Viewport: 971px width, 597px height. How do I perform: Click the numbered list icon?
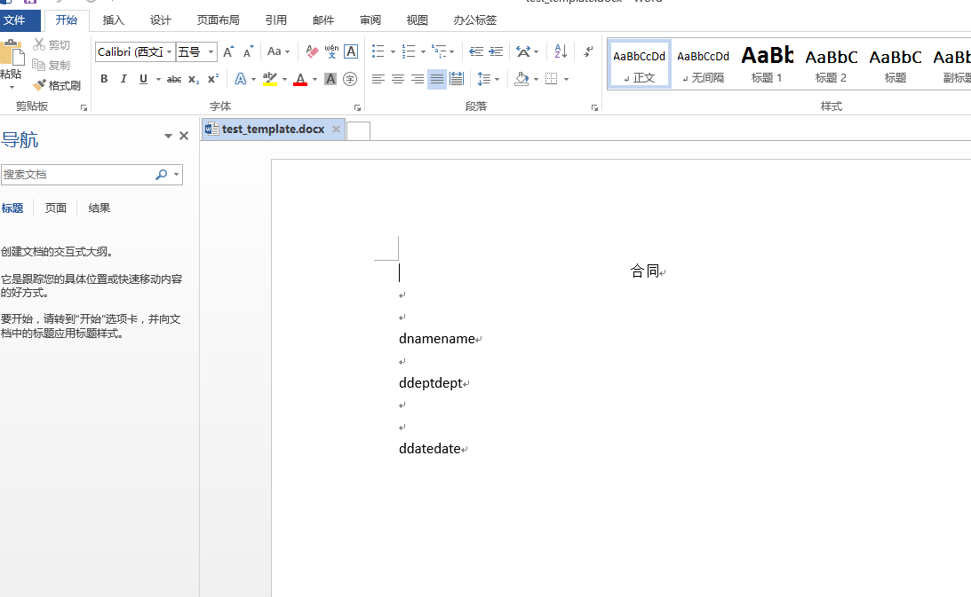(409, 51)
